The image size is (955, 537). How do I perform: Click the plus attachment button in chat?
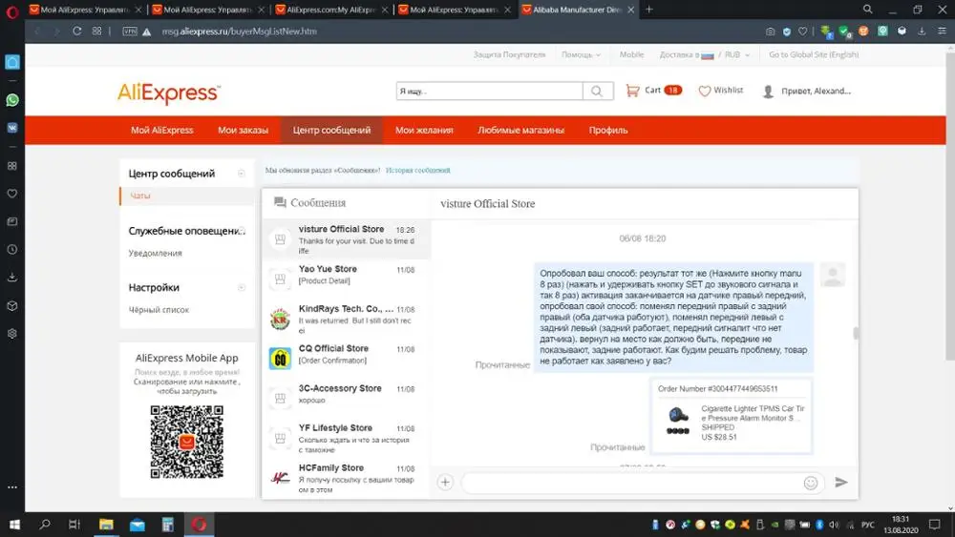click(445, 483)
